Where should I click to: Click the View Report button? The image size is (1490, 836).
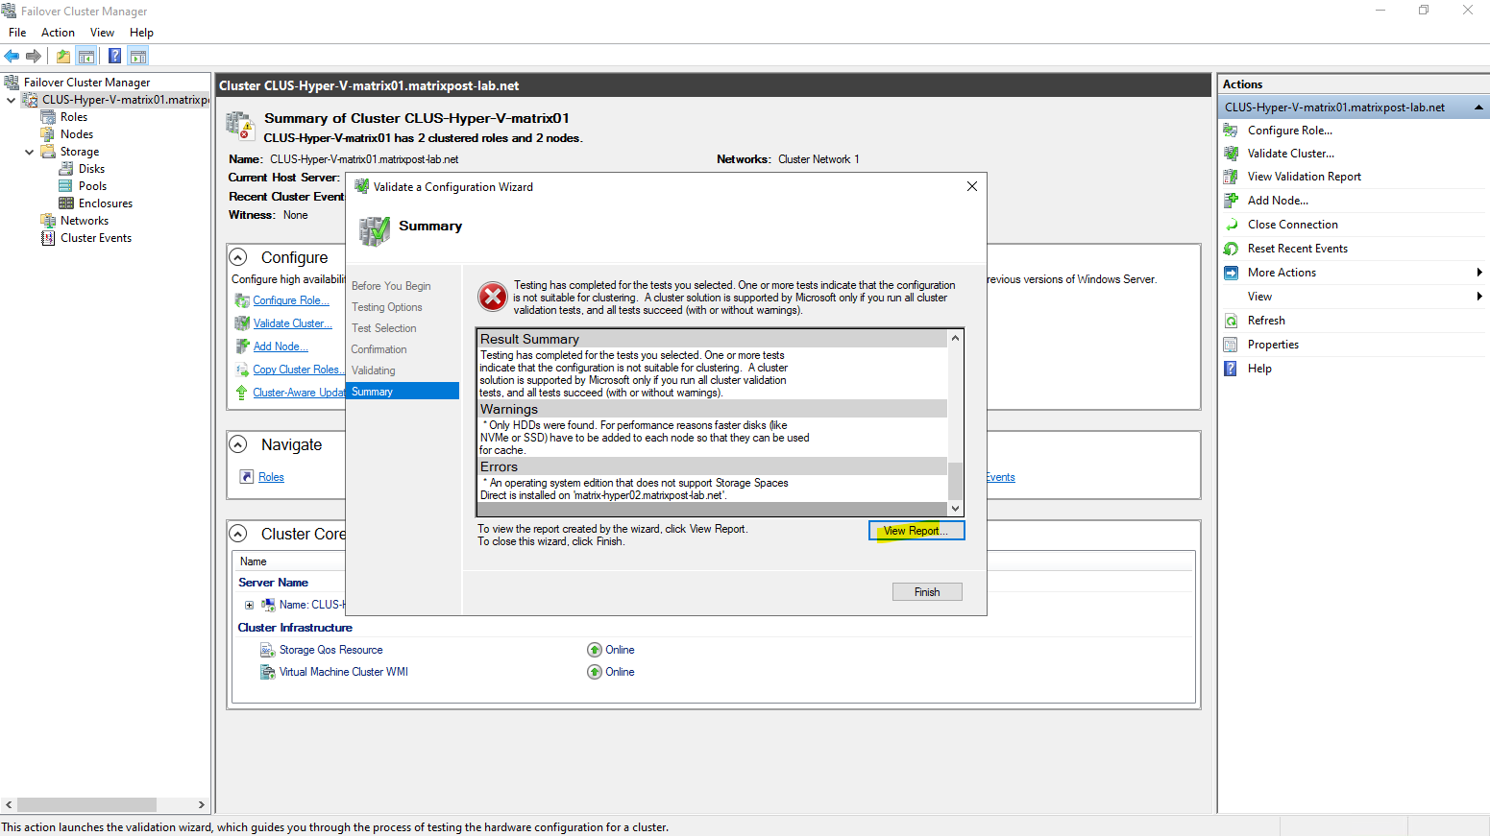click(x=916, y=531)
